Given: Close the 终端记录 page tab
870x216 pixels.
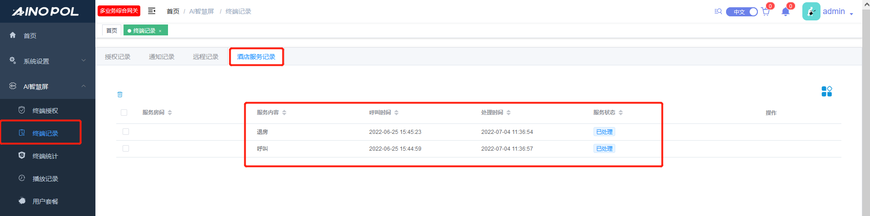Looking at the screenshot, I should (x=160, y=31).
